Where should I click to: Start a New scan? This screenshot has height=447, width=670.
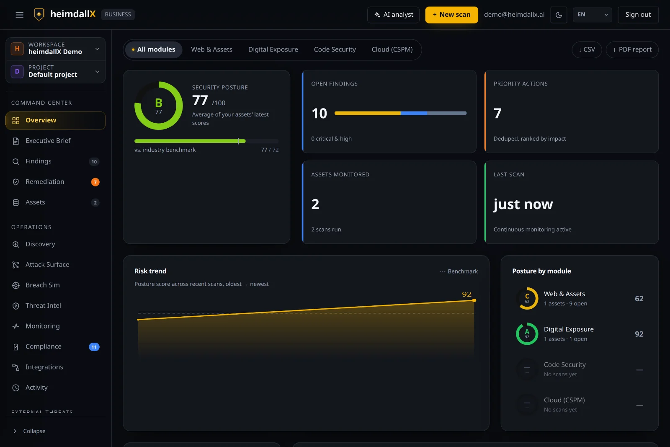(451, 15)
